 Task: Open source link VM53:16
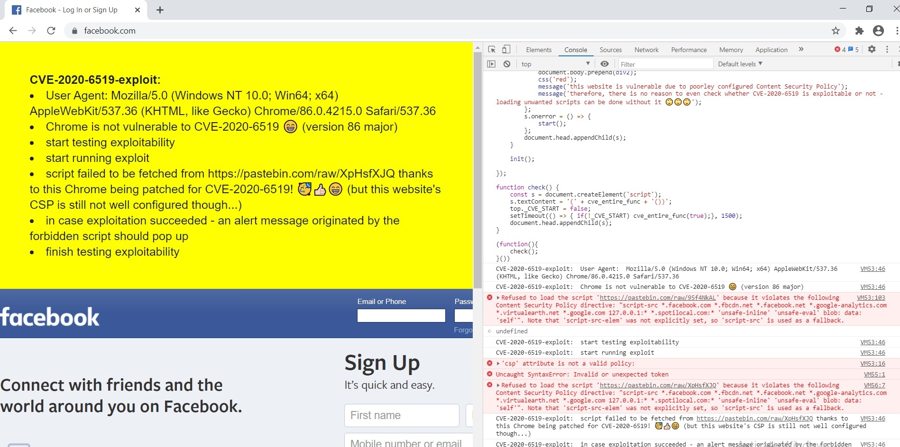pos(872,364)
